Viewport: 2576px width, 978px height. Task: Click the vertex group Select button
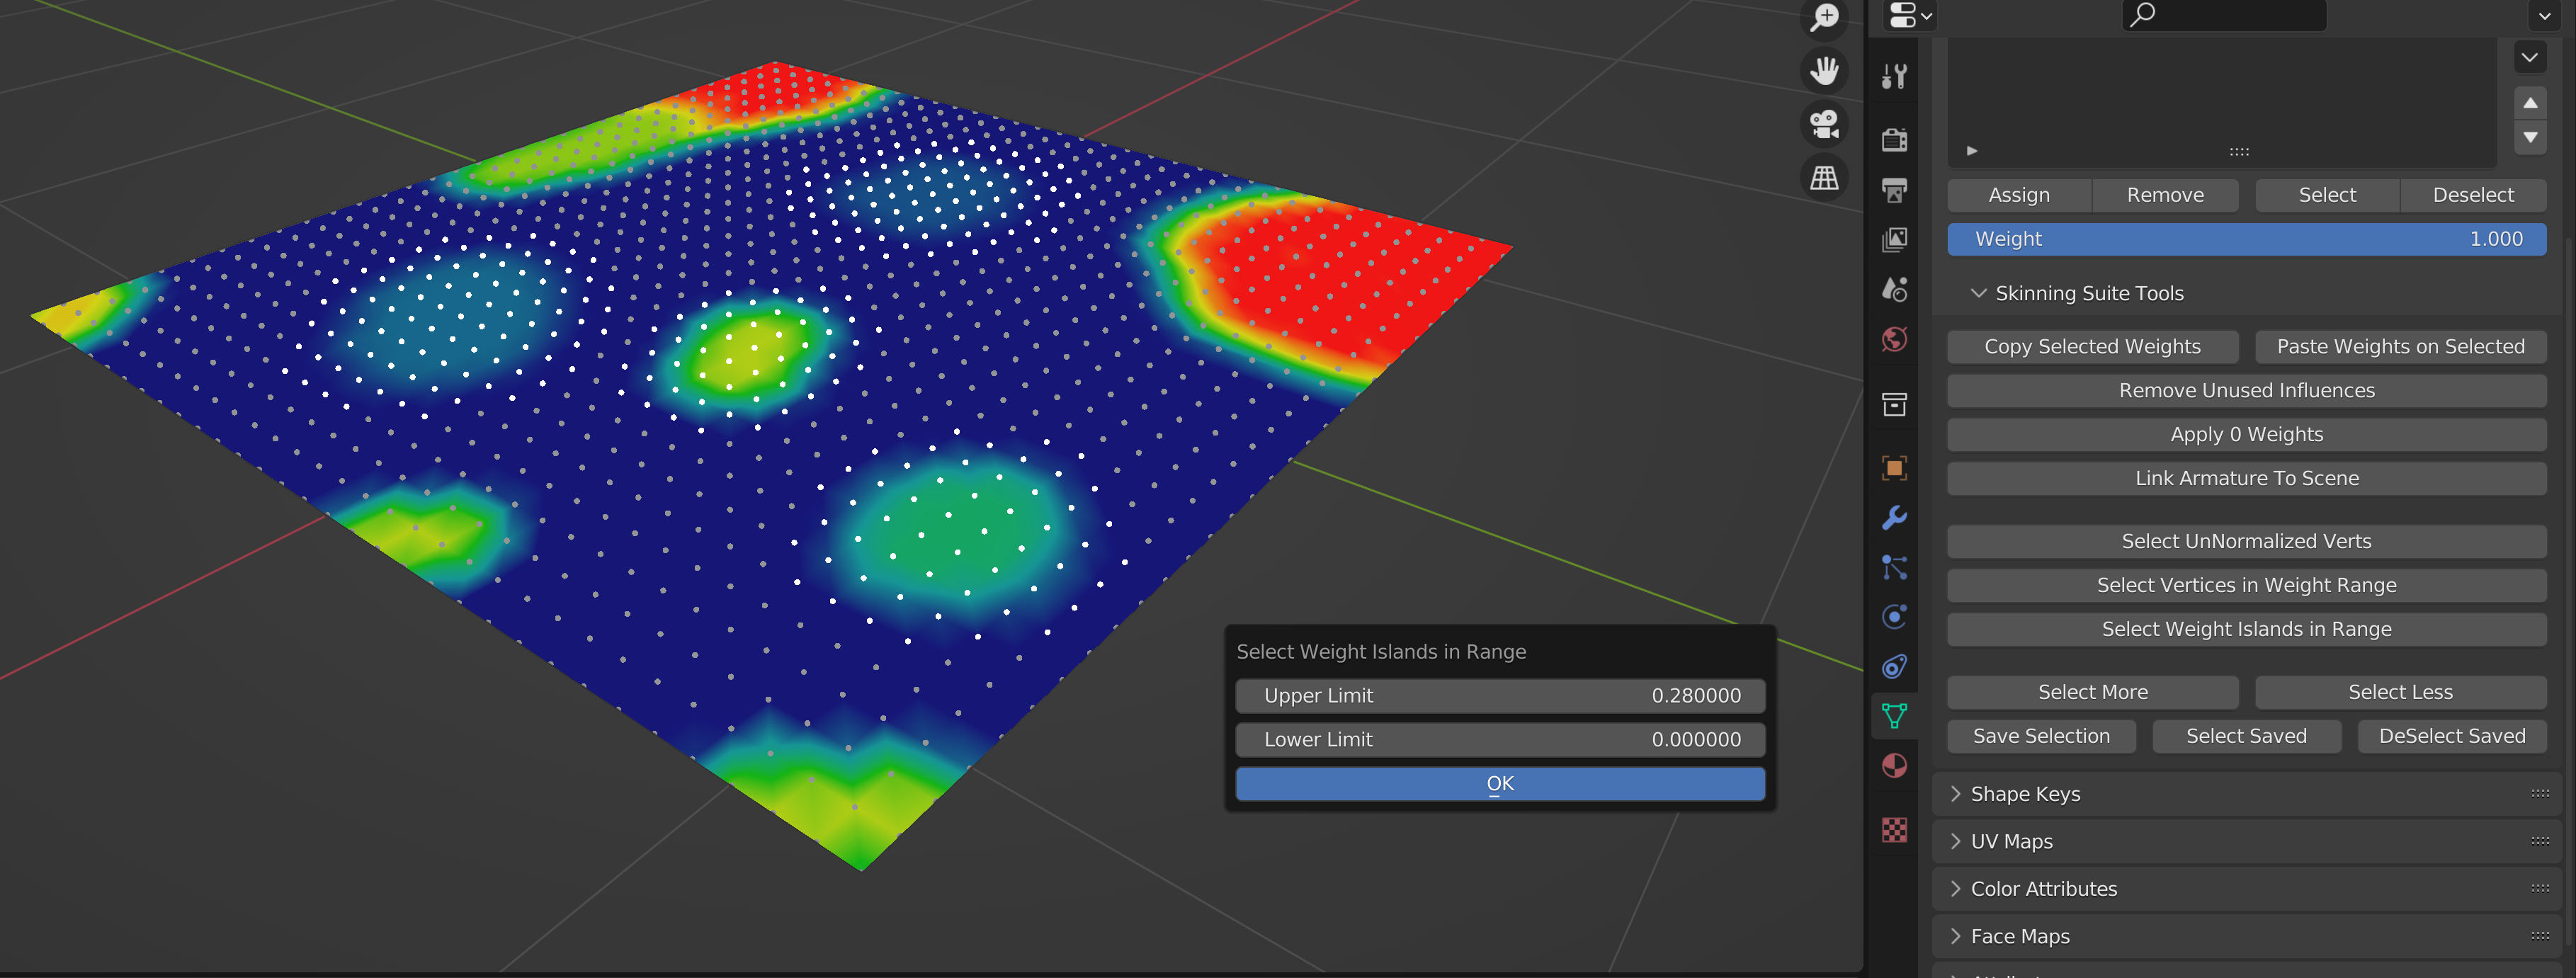click(x=2327, y=195)
